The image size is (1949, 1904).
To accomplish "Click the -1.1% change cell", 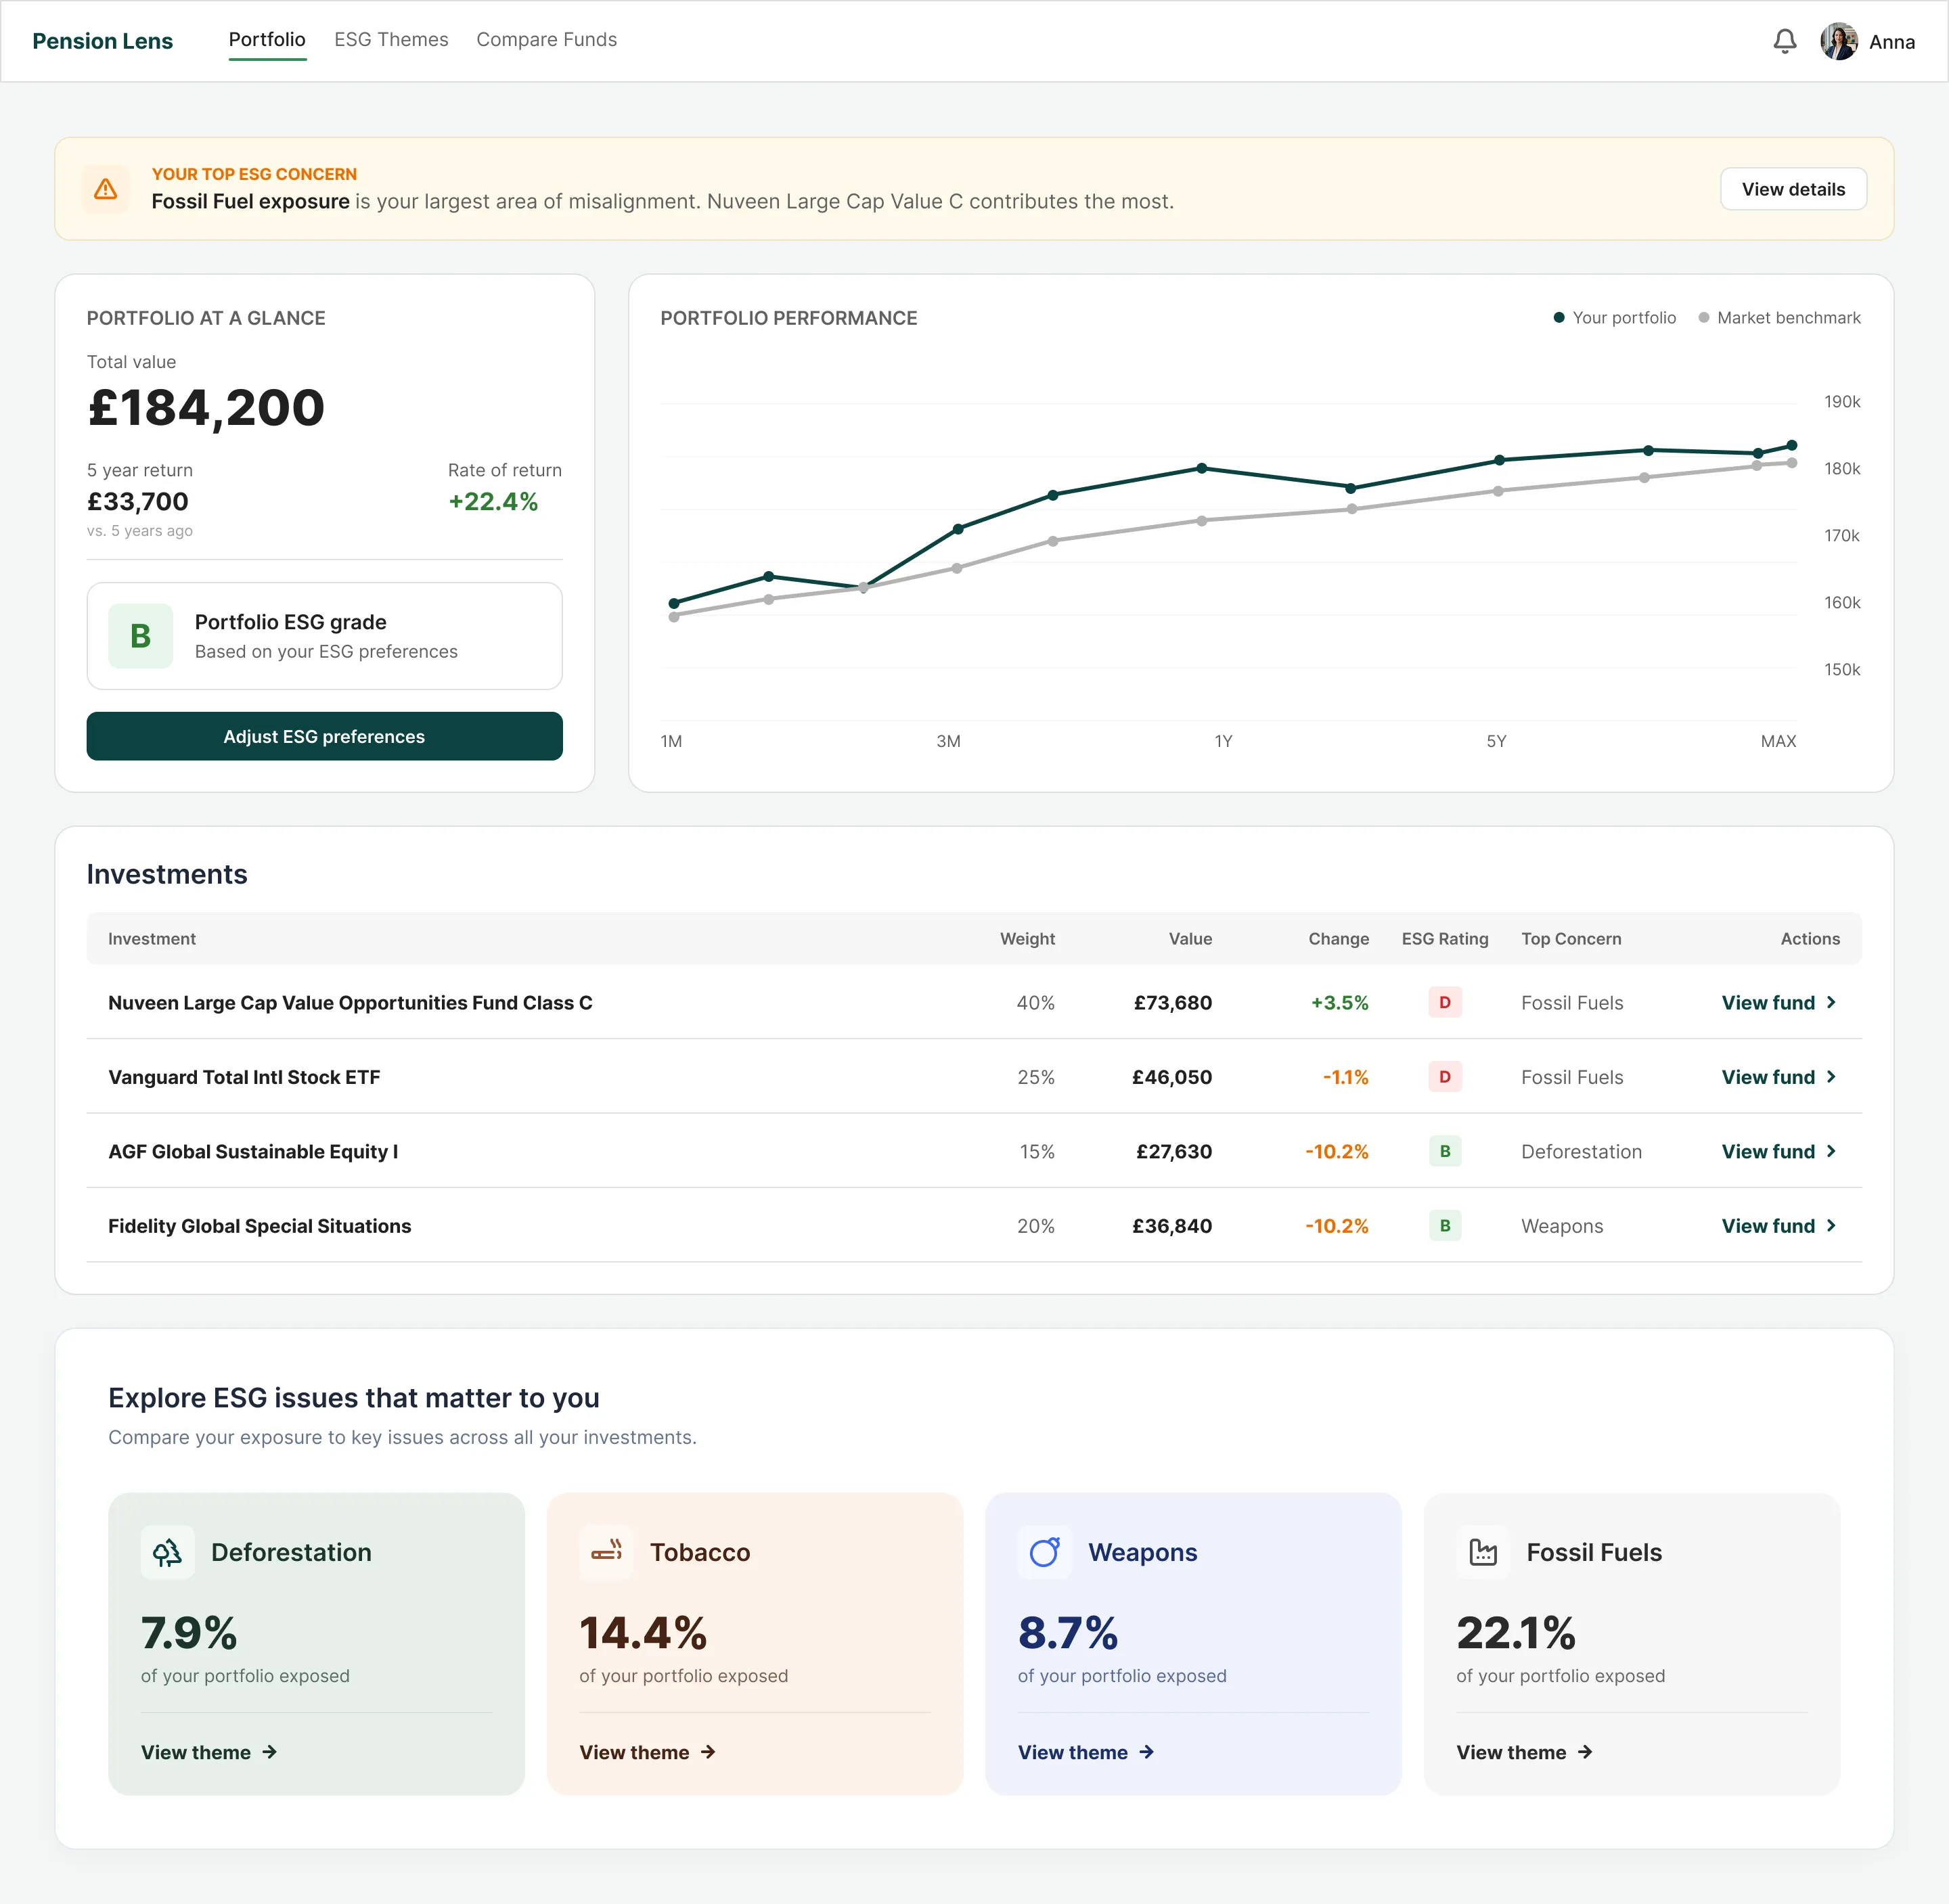I will (1345, 1077).
